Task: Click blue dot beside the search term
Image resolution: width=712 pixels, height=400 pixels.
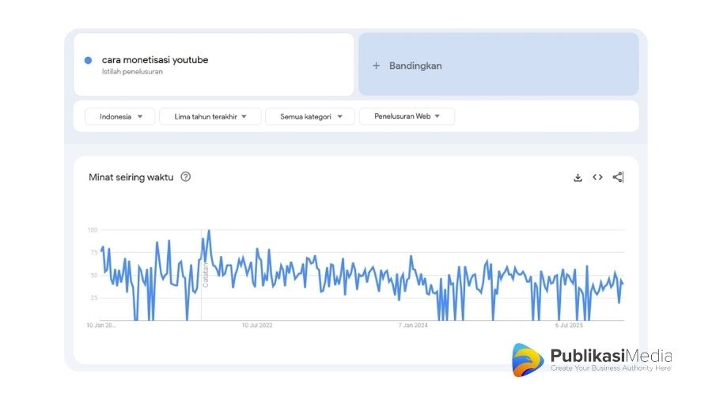Action: pos(88,60)
